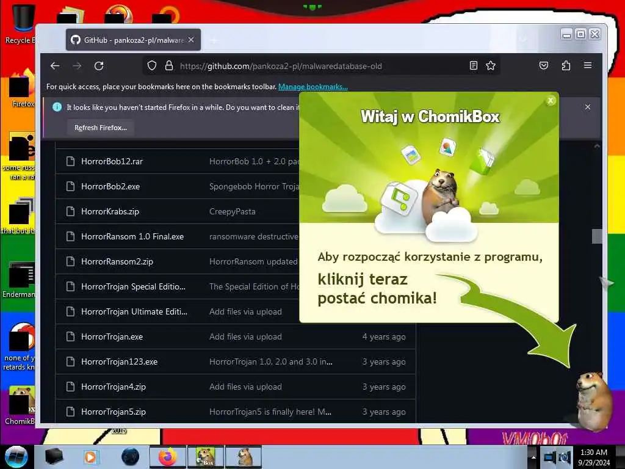Viewport: 625px width, 469px height.
Task: Select the Recycle Bin desktop icon
Action: [x=20, y=24]
